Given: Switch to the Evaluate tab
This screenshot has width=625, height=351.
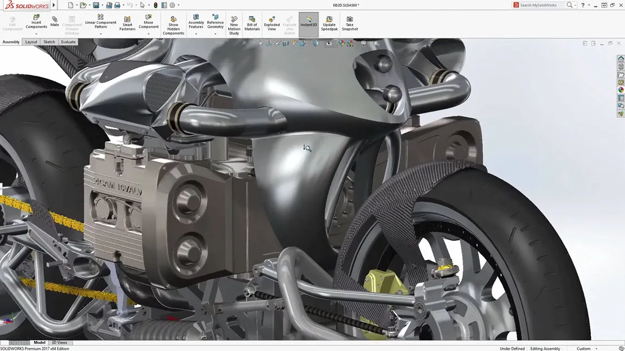Looking at the screenshot, I should [x=68, y=42].
